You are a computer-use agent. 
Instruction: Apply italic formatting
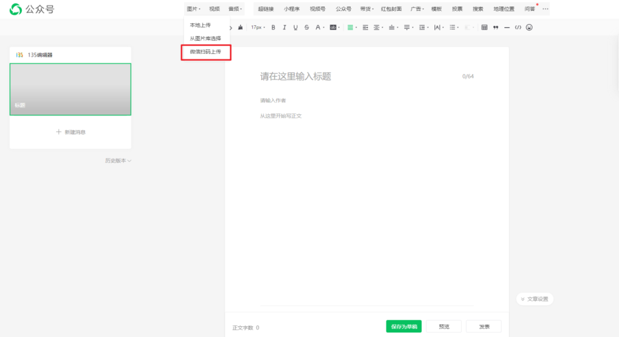[284, 27]
